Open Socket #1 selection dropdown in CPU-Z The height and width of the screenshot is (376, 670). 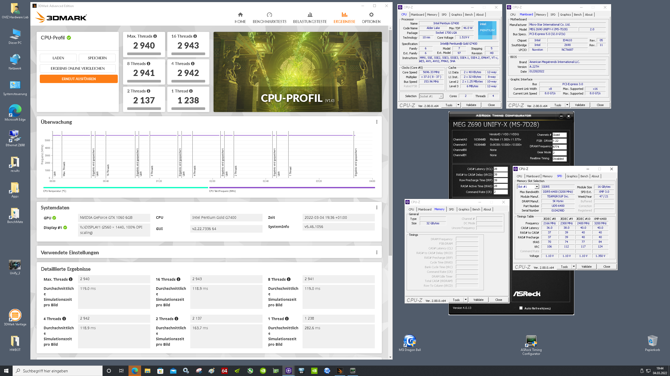pyautogui.click(x=431, y=96)
